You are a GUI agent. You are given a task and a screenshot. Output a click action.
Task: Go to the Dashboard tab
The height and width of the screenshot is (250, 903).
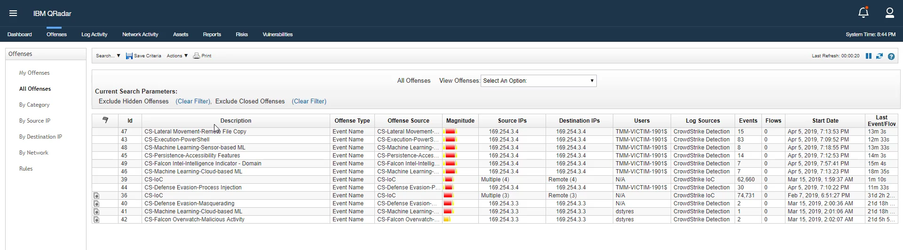tap(20, 34)
